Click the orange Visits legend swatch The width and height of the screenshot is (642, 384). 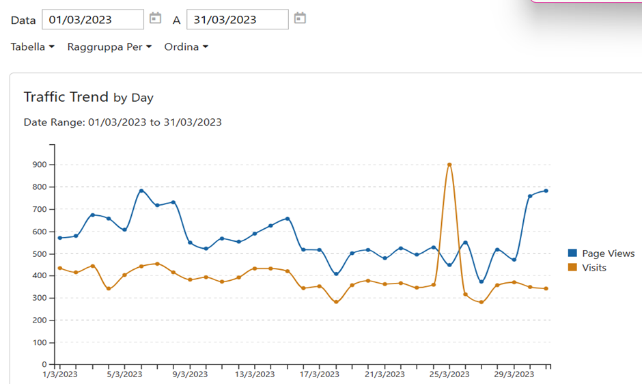[x=572, y=268]
